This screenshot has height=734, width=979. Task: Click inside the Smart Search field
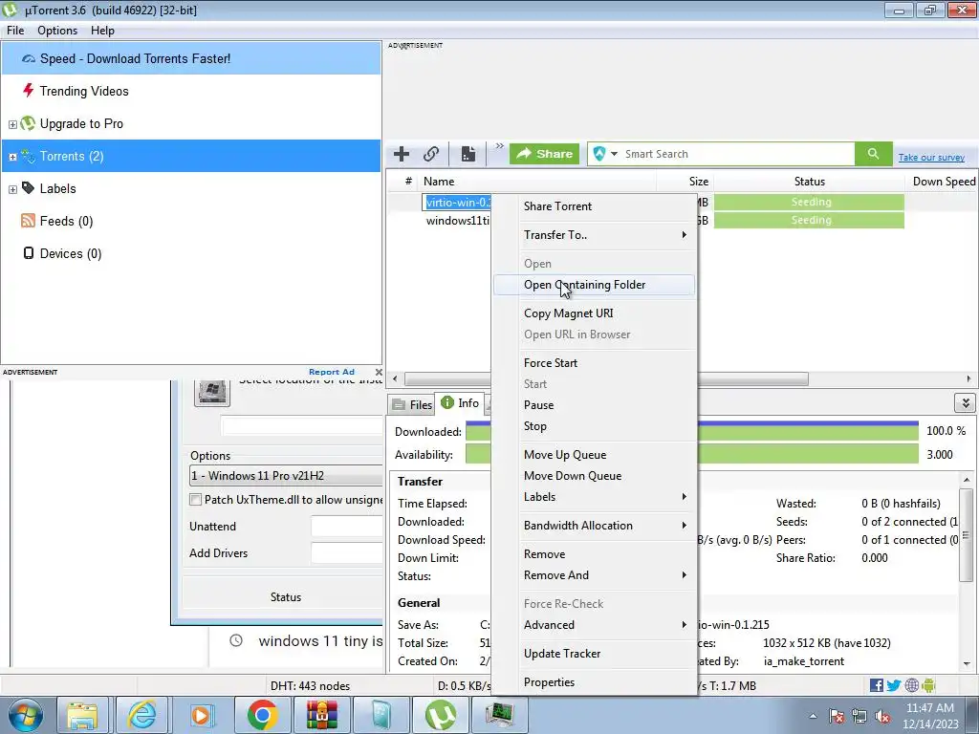coord(737,154)
